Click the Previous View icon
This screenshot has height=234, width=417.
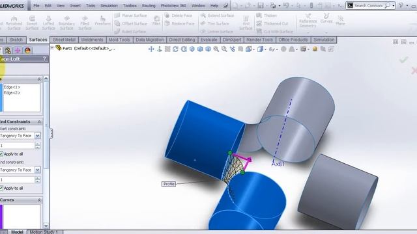(233, 49)
